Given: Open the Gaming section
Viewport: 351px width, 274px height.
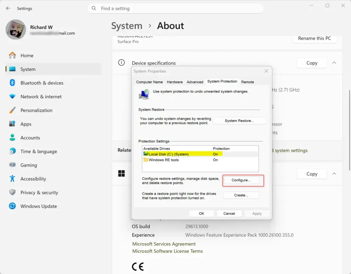Looking at the screenshot, I should coord(29,165).
